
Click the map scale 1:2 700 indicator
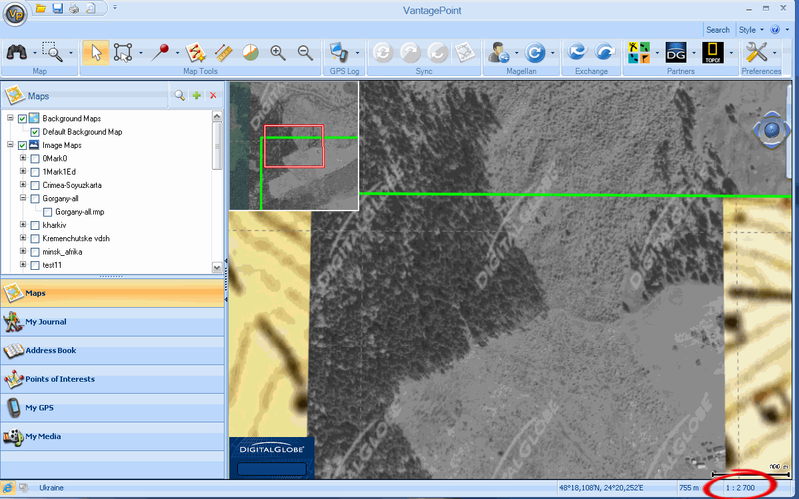(x=740, y=488)
